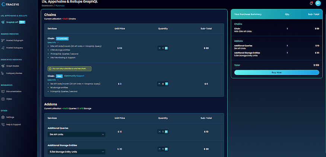Click the Video play icon

pos(3,99)
